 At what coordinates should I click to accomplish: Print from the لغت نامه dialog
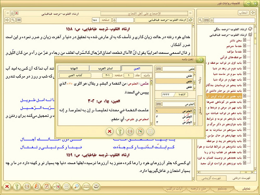pyautogui.click(x=130, y=132)
